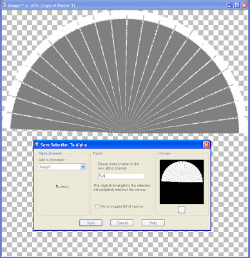
Task: Minimize the Image1 document window
Action: click(229, 5)
